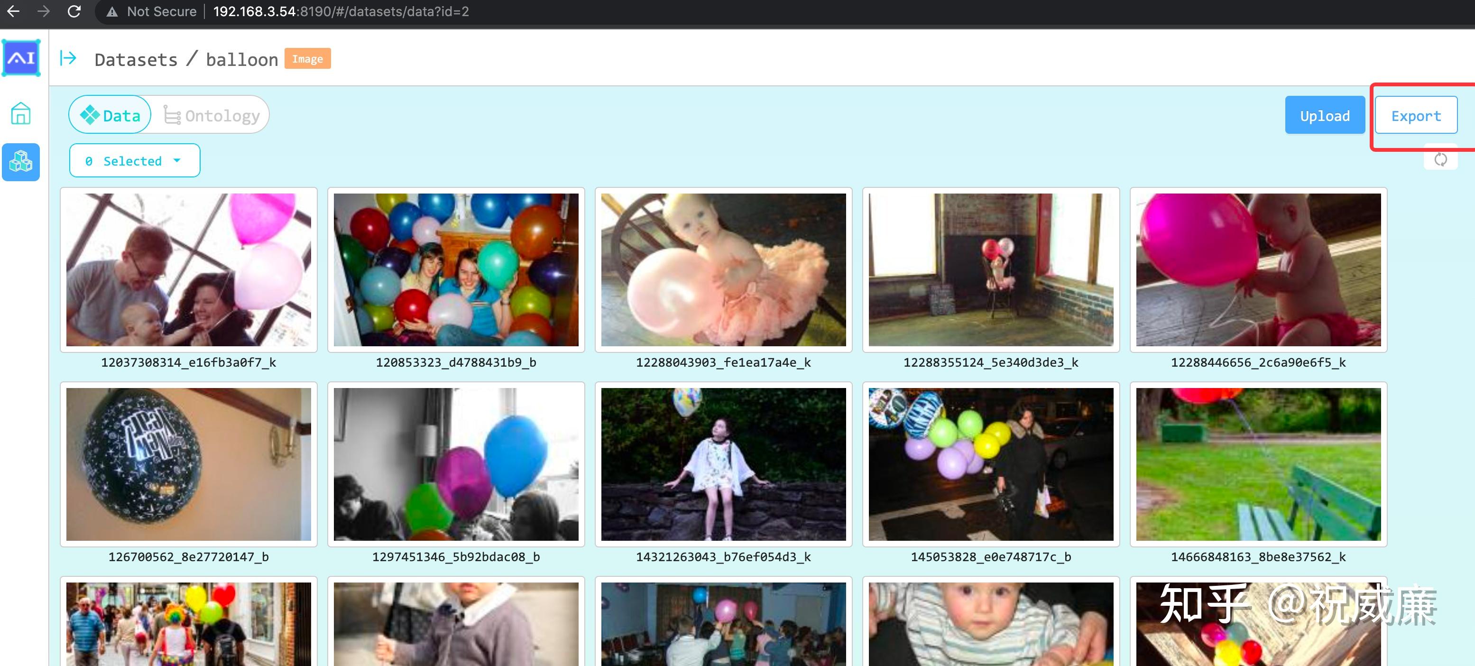Click the Datasets breadcrumb link
The width and height of the screenshot is (1475, 666).
pos(136,60)
